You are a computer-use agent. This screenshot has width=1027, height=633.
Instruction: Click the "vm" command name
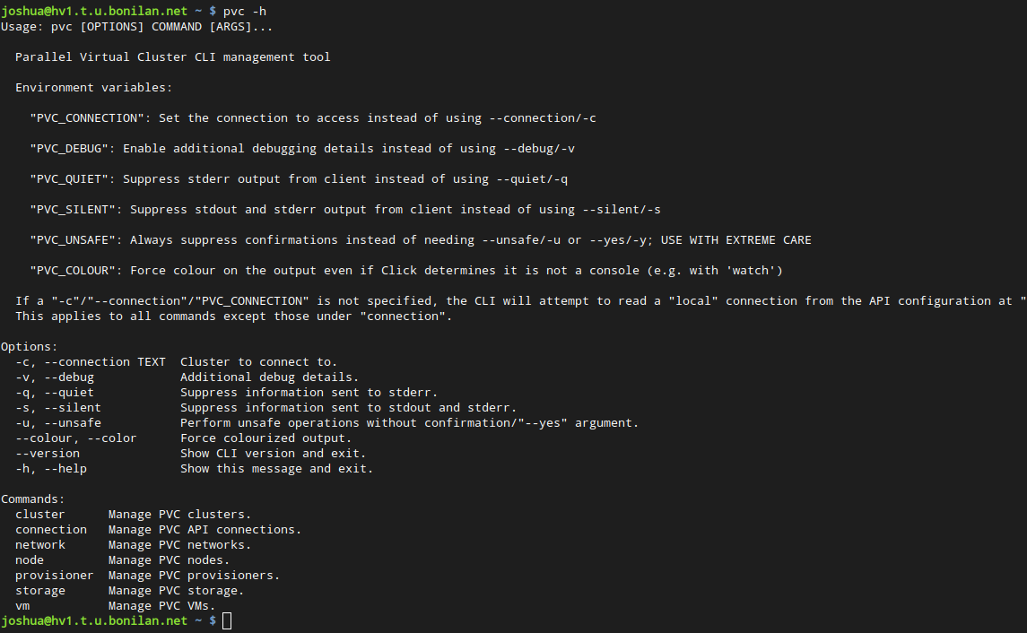(x=22, y=606)
